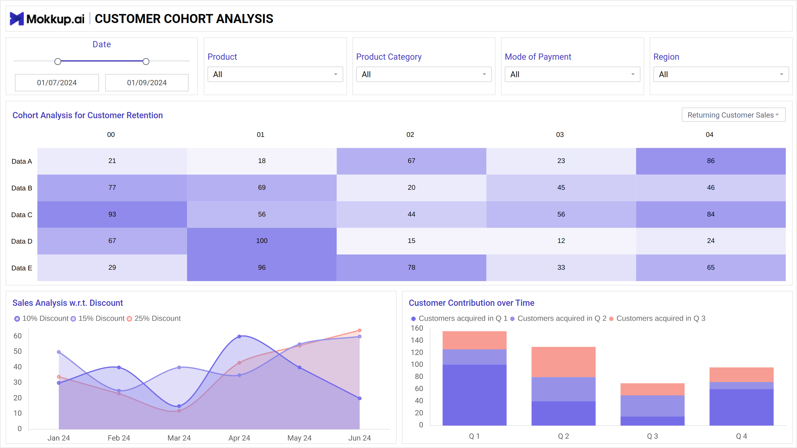Screen dimensions: 797x448
Task: Click column header 02
Action: tap(410, 134)
